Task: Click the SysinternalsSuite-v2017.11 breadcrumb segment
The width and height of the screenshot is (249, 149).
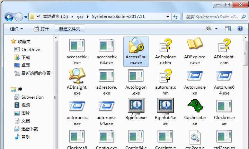Action: click(118, 17)
